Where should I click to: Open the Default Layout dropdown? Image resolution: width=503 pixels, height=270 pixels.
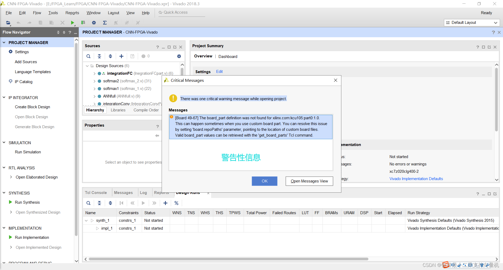pos(472,23)
